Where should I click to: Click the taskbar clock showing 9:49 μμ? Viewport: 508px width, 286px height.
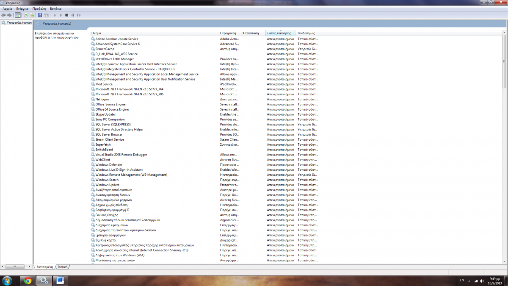point(494,280)
